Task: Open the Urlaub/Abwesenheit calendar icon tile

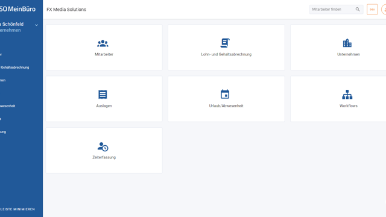Action: 226,99
